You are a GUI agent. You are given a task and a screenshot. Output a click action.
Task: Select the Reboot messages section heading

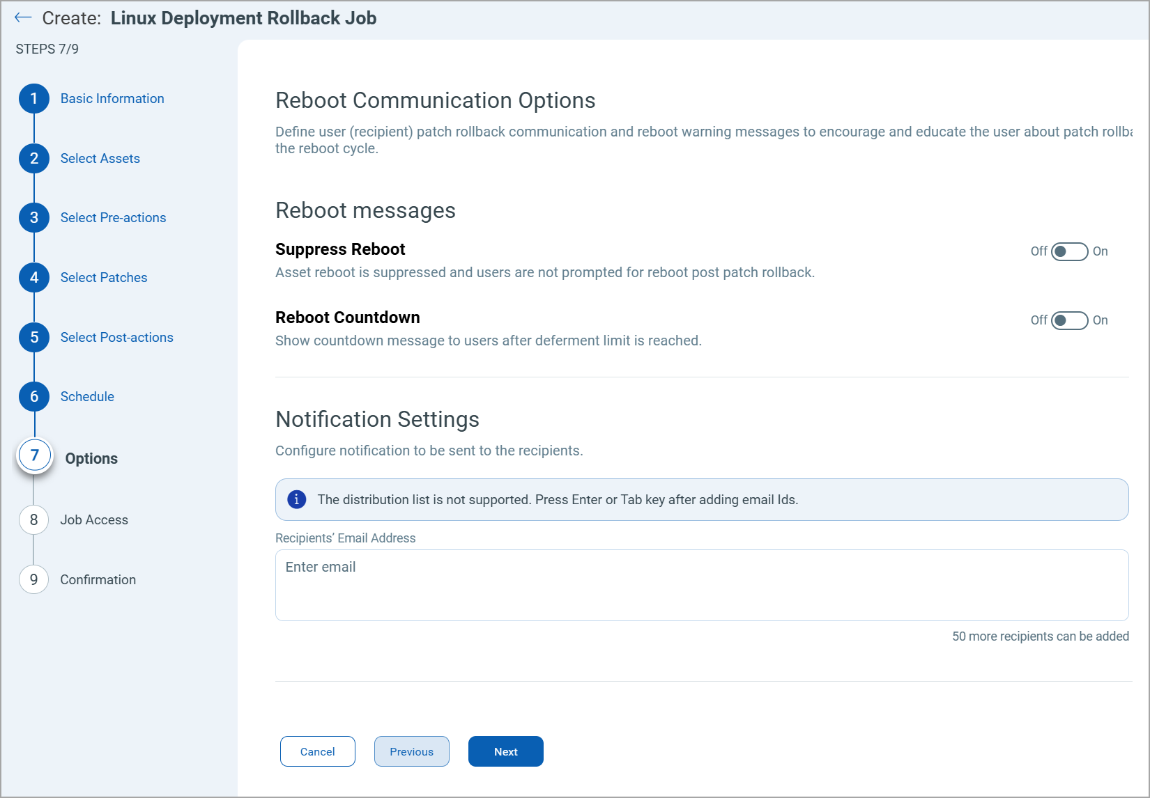pos(365,210)
